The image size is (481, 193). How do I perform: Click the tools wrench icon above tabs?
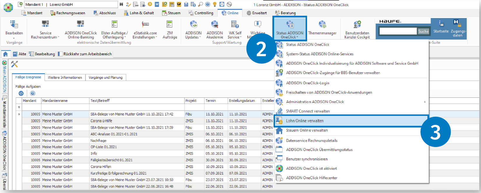(x=14, y=64)
